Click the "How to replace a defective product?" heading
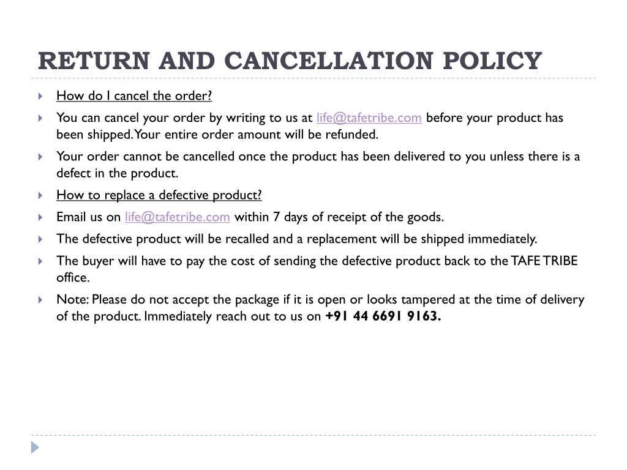627x470 pixels. (x=159, y=195)
